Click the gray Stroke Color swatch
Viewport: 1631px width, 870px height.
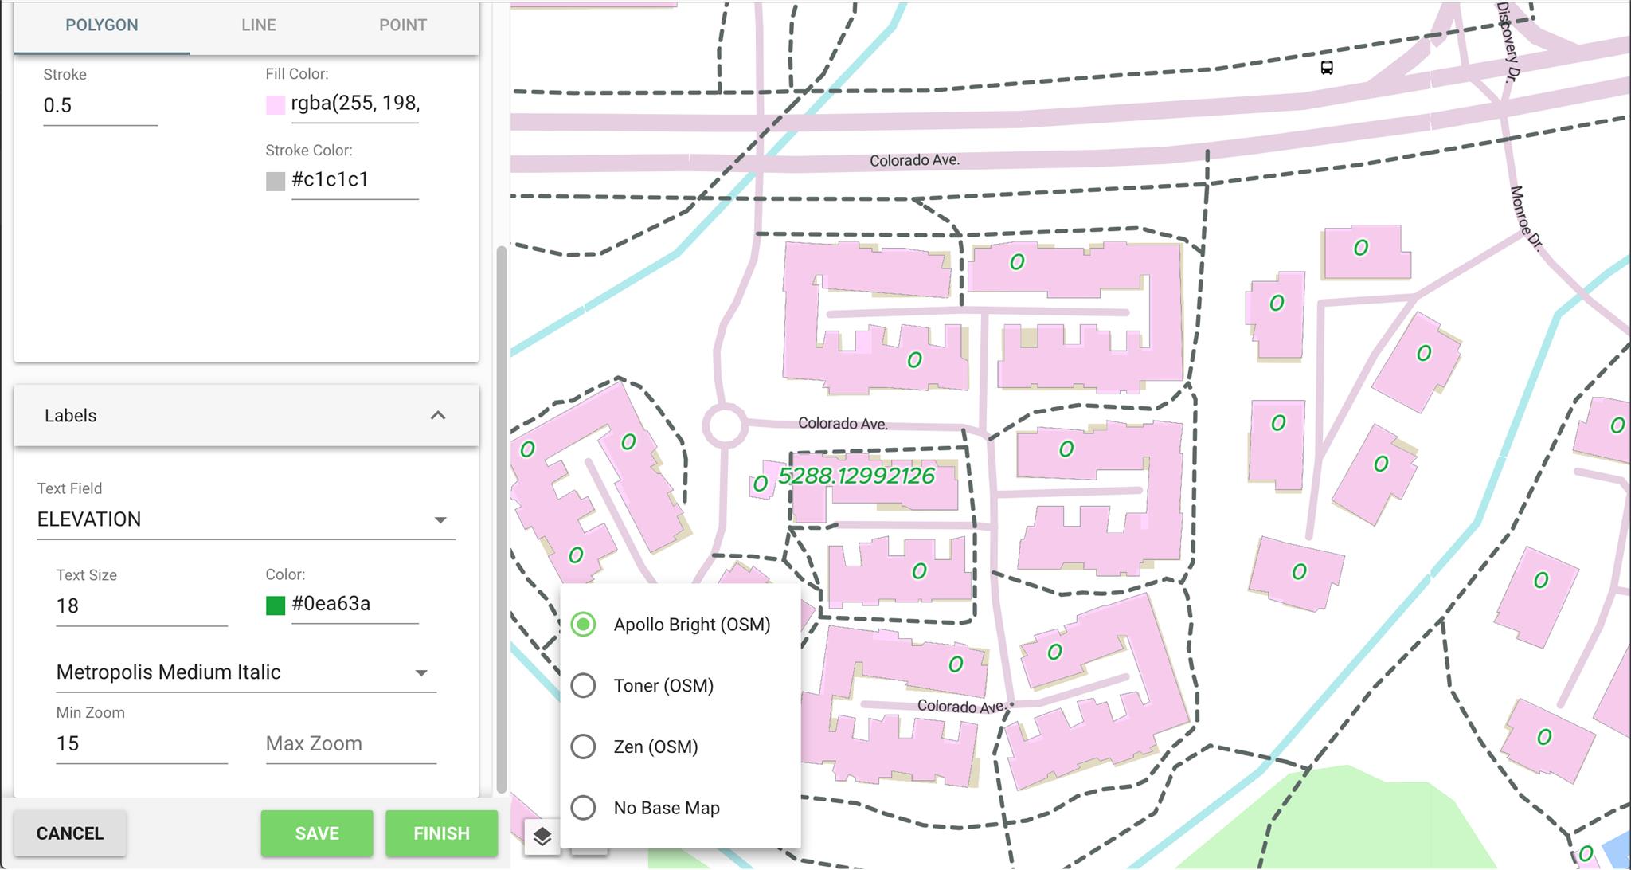pyautogui.click(x=276, y=181)
